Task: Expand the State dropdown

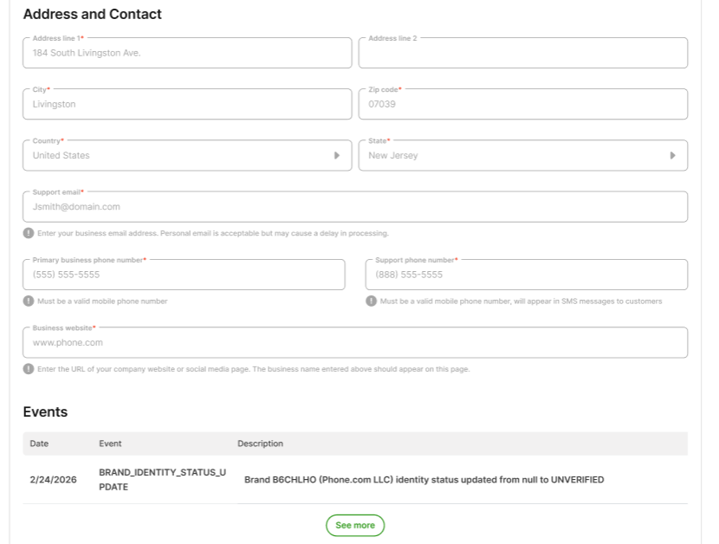Action: tap(672, 156)
